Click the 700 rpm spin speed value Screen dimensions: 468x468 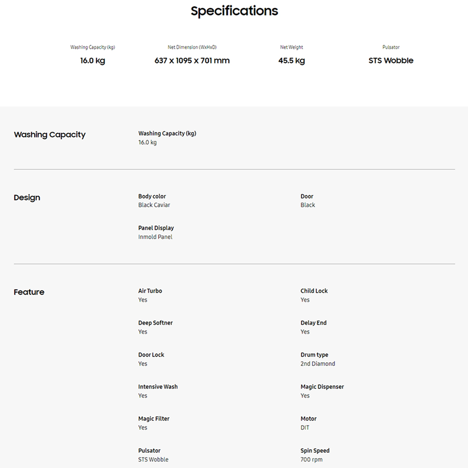pos(312,459)
